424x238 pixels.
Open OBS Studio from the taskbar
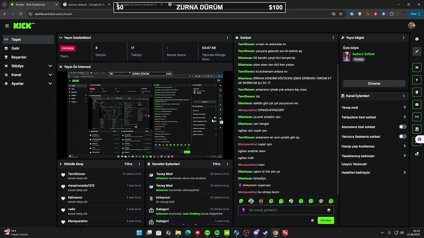246,233
